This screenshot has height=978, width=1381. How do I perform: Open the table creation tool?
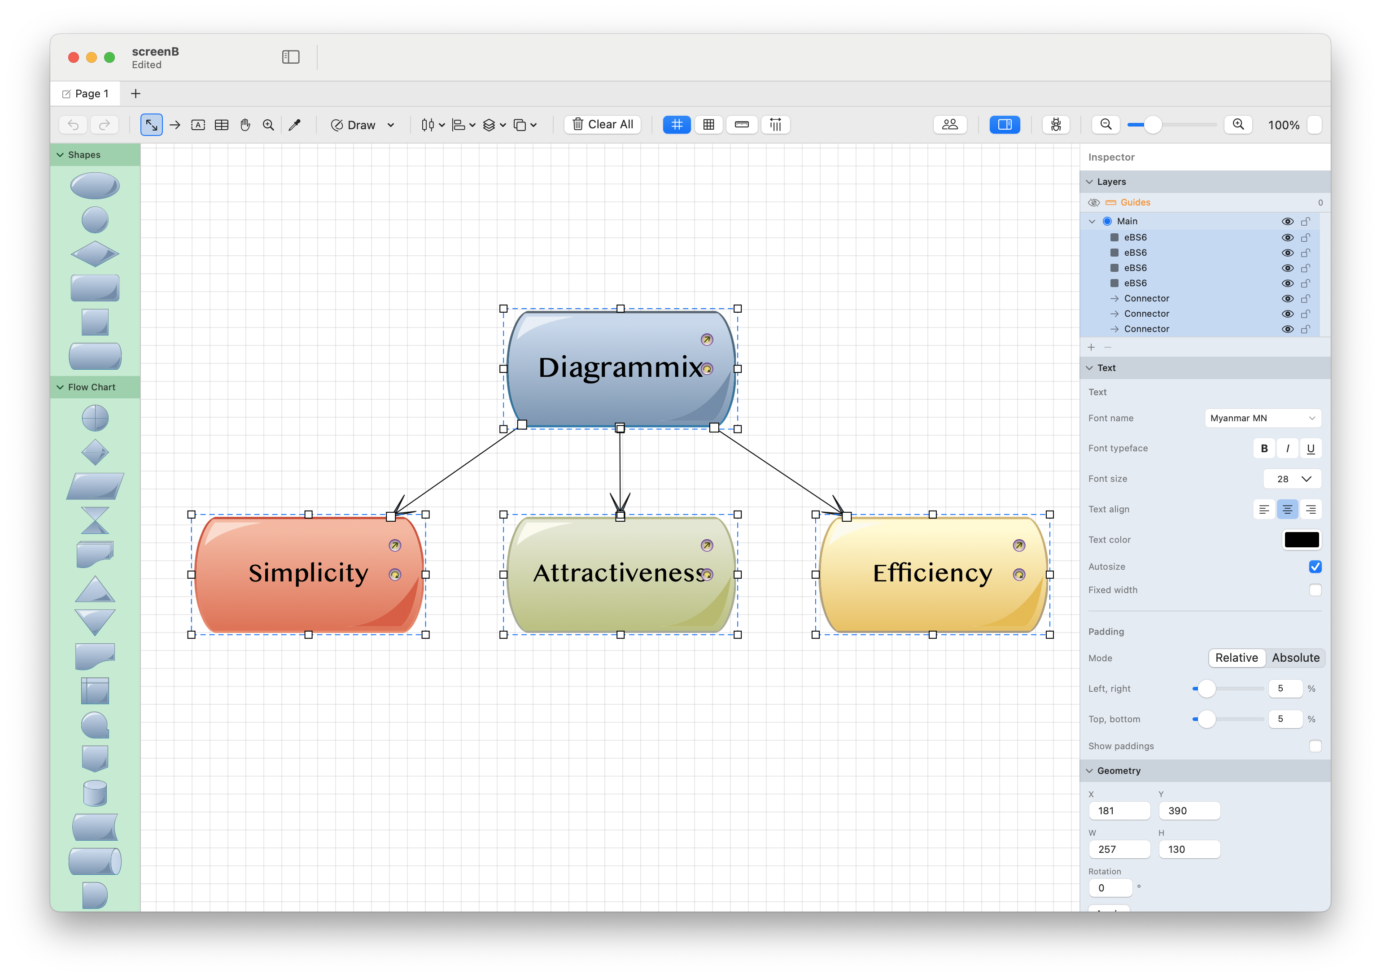pyautogui.click(x=222, y=125)
